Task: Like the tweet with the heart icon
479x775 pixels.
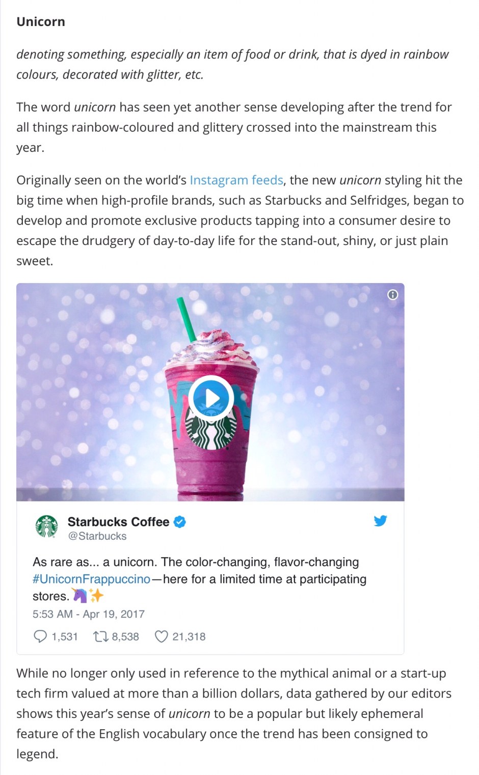Action: click(x=161, y=636)
